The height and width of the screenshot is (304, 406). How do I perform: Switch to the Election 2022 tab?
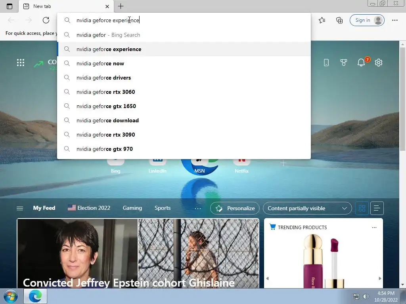tap(89, 208)
